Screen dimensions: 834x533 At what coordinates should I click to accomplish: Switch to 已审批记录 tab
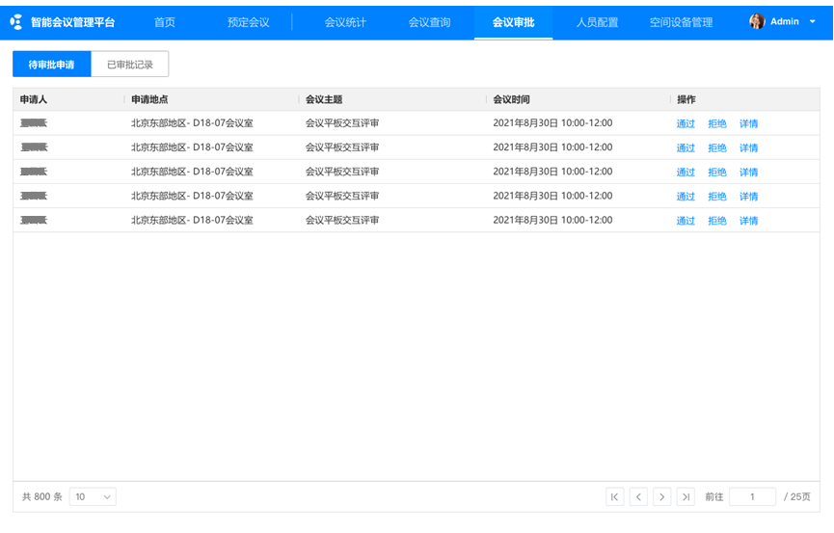pos(130,65)
